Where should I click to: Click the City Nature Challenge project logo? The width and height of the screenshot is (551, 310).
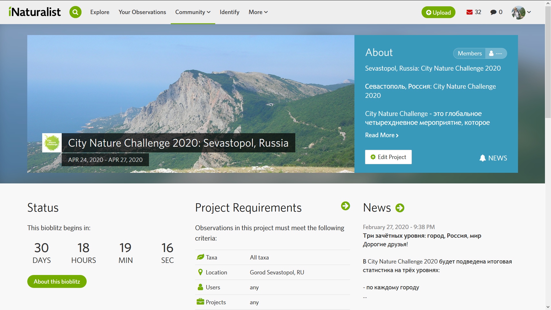(x=52, y=143)
